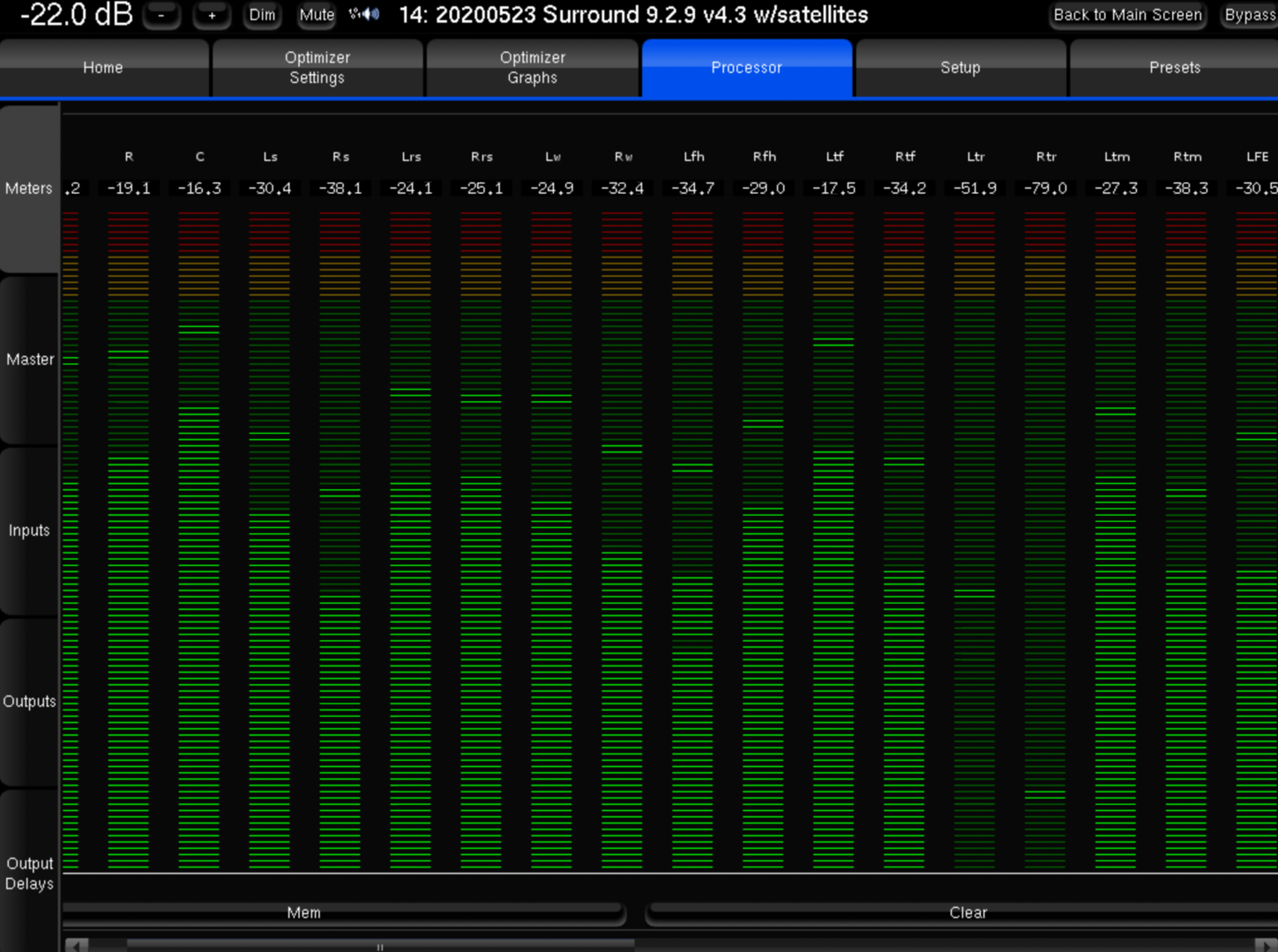
Task: Open the Setup tab
Action: point(960,68)
